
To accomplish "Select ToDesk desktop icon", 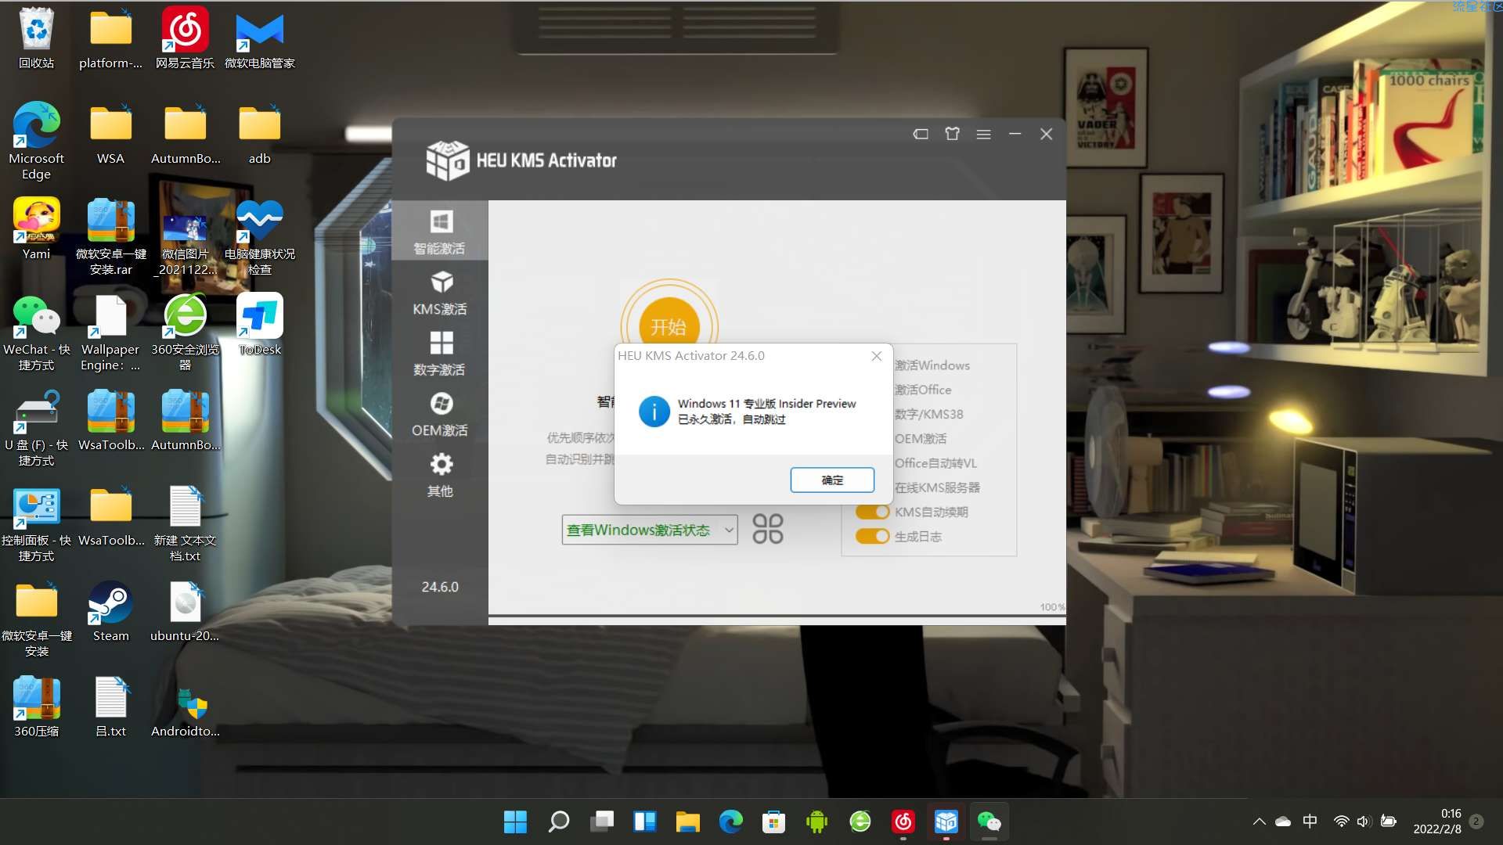I will click(259, 325).
